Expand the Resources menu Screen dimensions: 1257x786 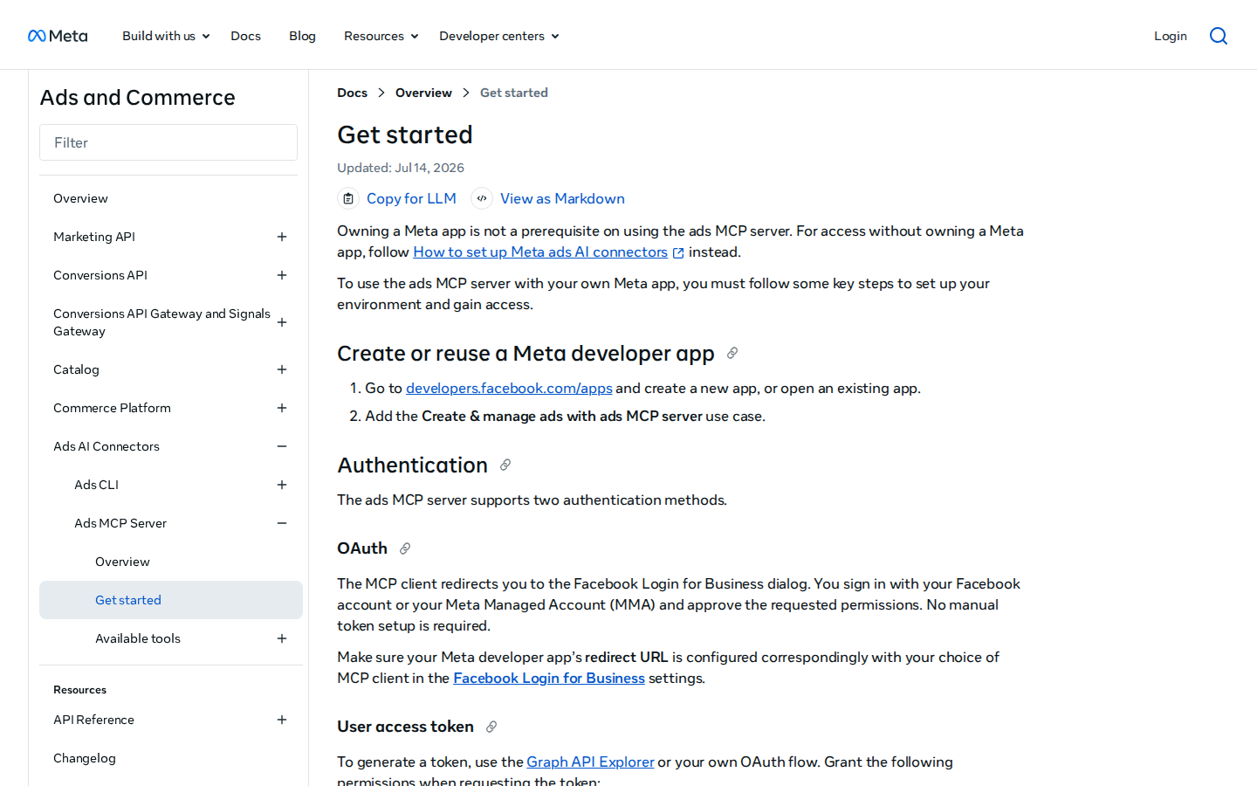point(381,36)
